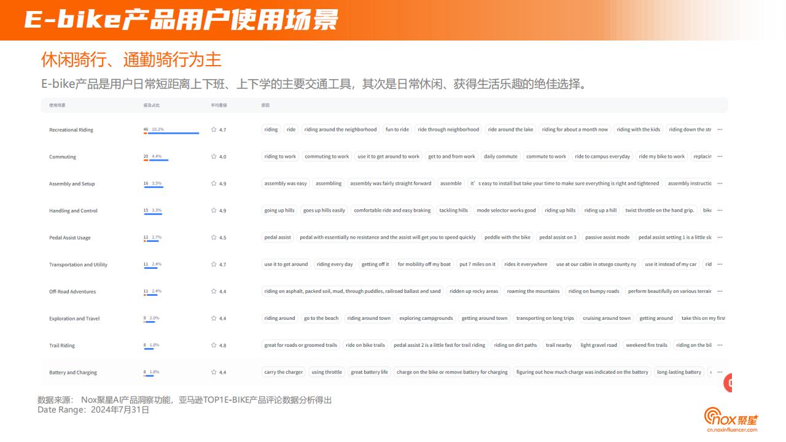Click the 'go to the beach' tag
This screenshot has width=786, height=442.
click(x=321, y=319)
